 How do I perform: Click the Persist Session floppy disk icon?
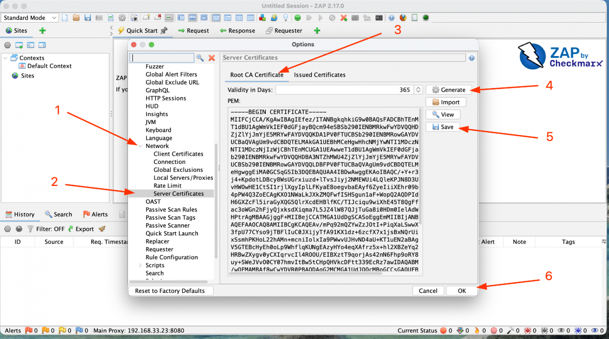pyautogui.click(x=88, y=18)
